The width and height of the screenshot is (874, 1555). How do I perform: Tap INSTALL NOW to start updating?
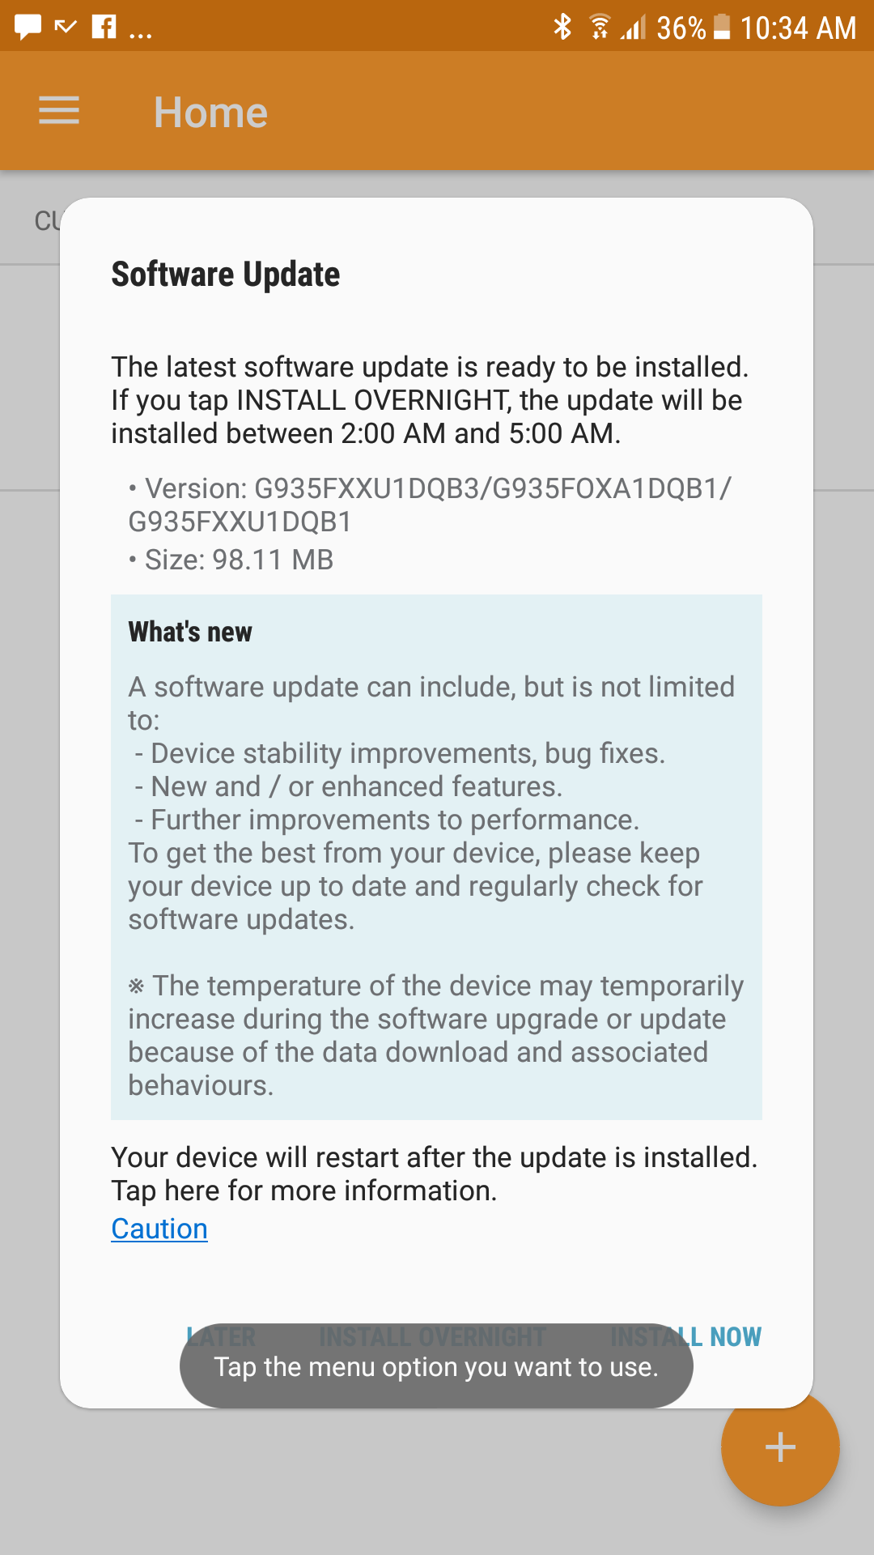[685, 1336]
